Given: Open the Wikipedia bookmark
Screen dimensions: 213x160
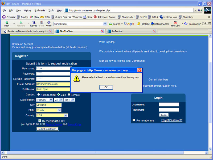Looking at the screenshot, I should [75, 17].
